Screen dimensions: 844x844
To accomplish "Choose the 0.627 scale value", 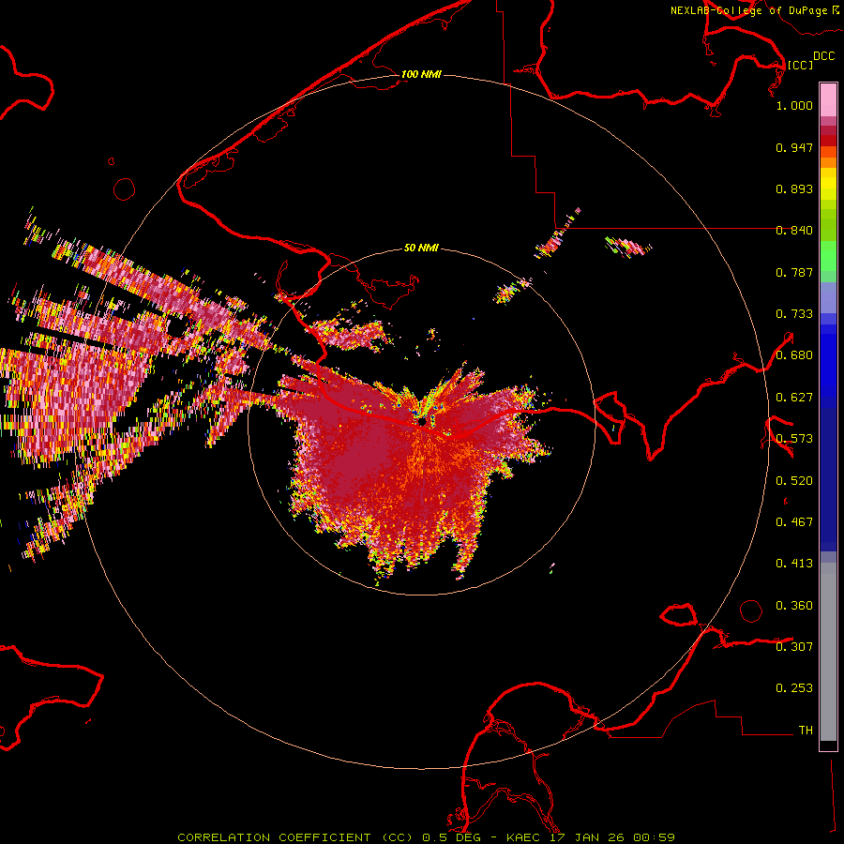I will pyautogui.click(x=794, y=398).
